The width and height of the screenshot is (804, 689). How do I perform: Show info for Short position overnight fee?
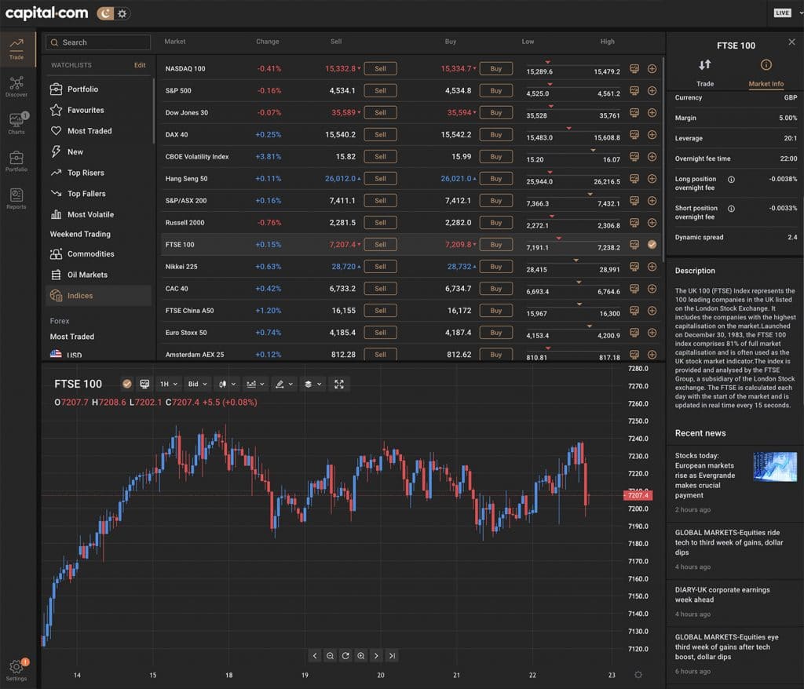click(731, 209)
